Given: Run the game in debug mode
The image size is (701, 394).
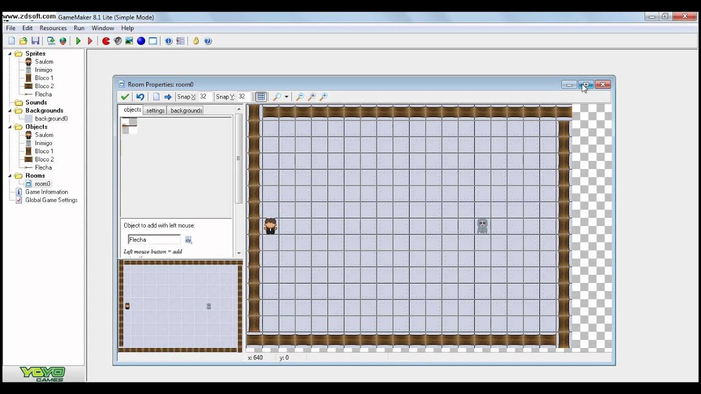Looking at the screenshot, I should (x=90, y=41).
